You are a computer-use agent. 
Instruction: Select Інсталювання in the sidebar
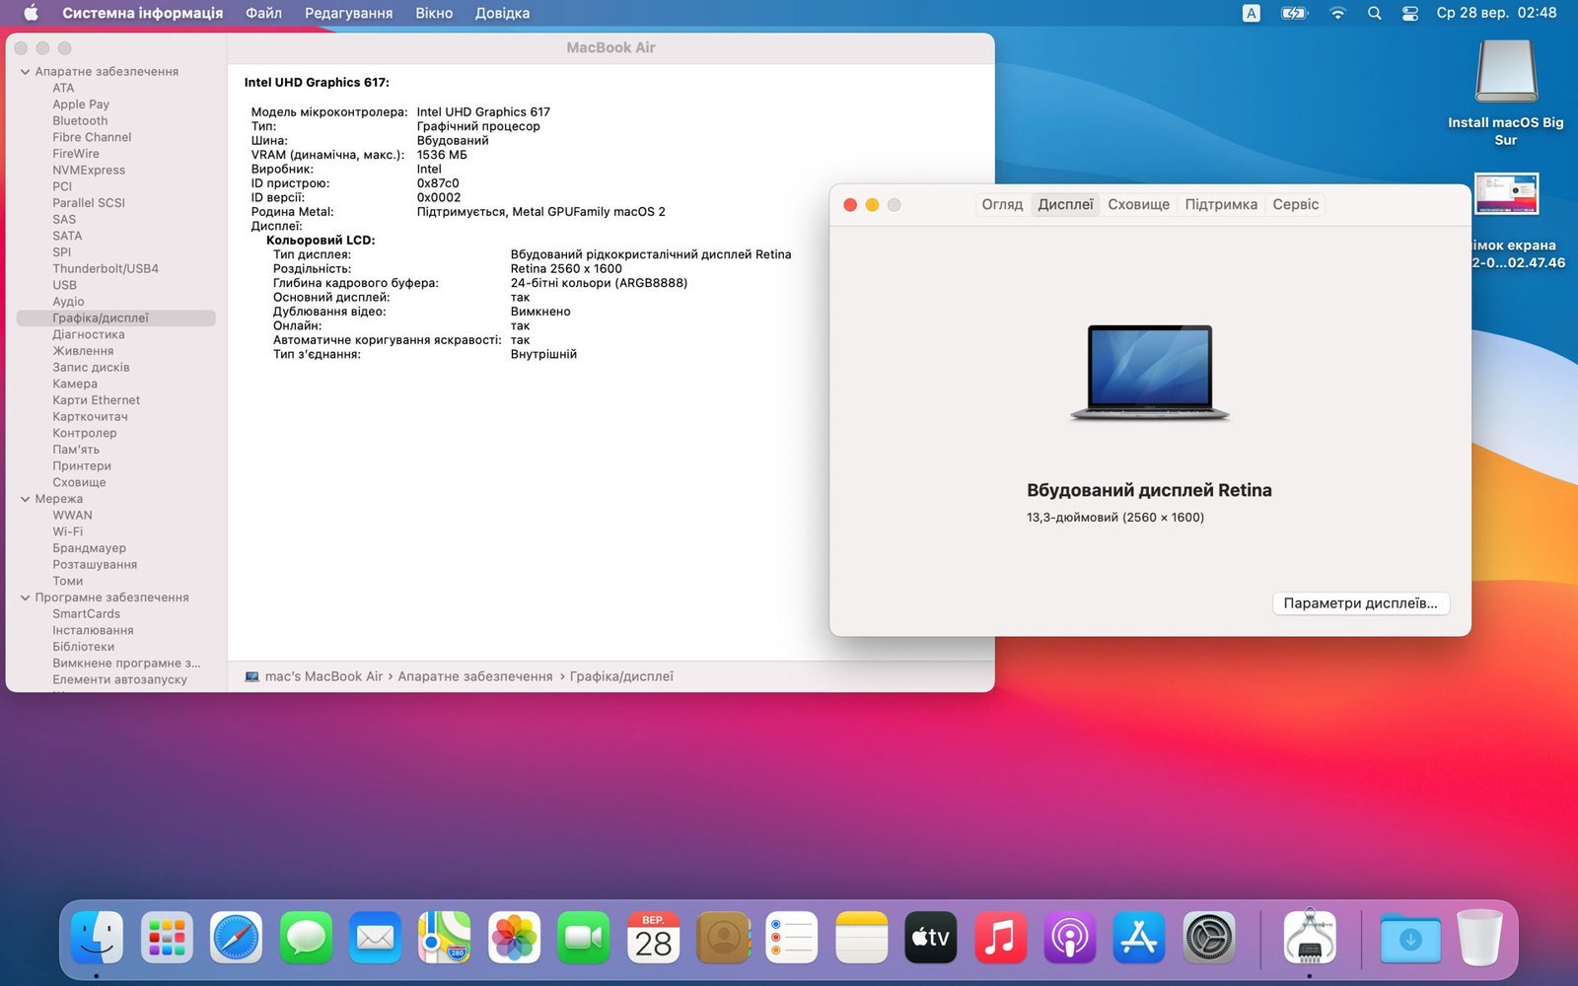point(93,630)
